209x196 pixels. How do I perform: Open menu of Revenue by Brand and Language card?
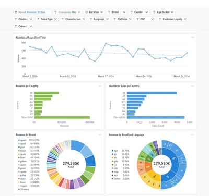pos(192,134)
